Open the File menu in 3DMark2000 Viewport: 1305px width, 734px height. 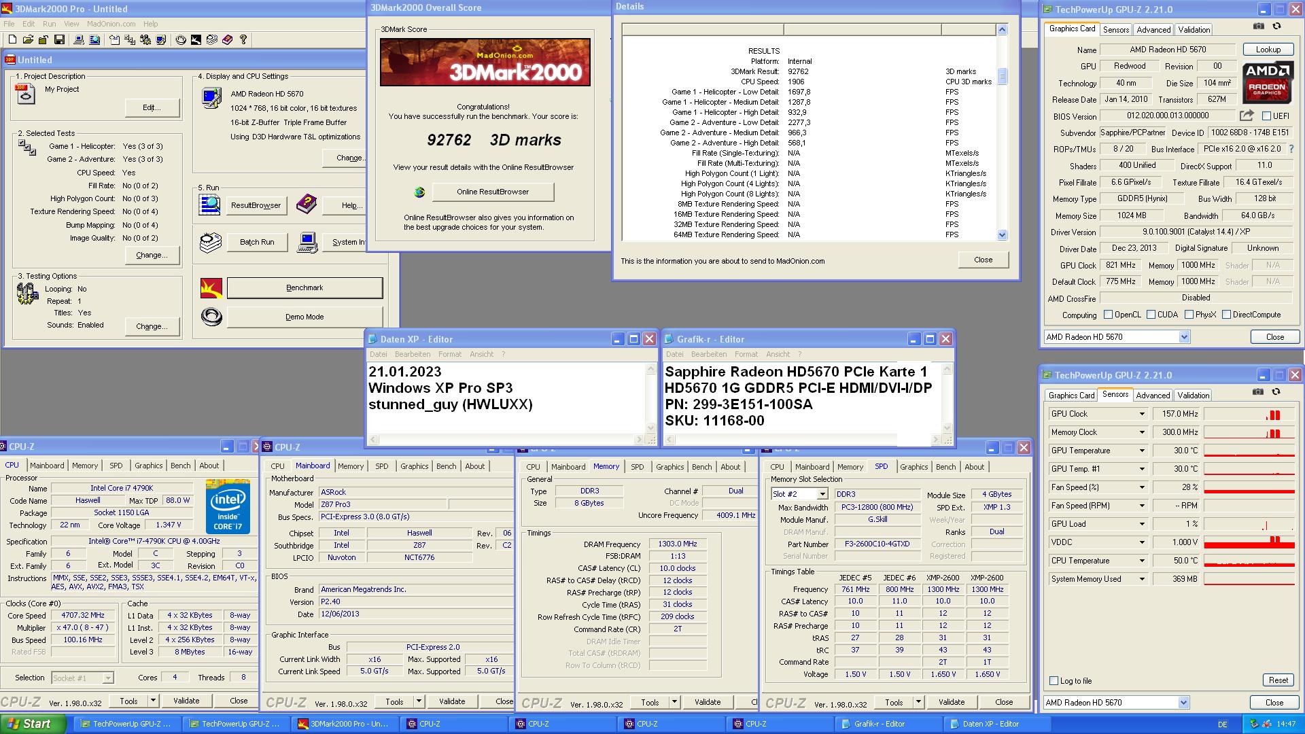click(x=9, y=24)
